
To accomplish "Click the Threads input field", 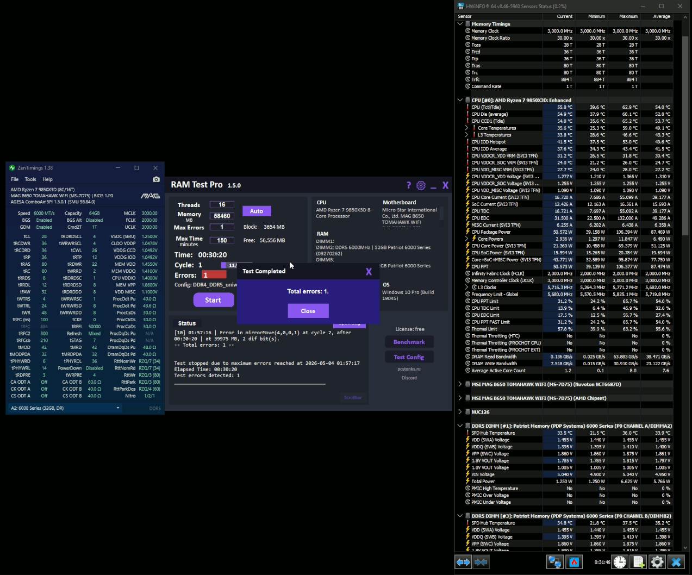I will pyautogui.click(x=222, y=204).
